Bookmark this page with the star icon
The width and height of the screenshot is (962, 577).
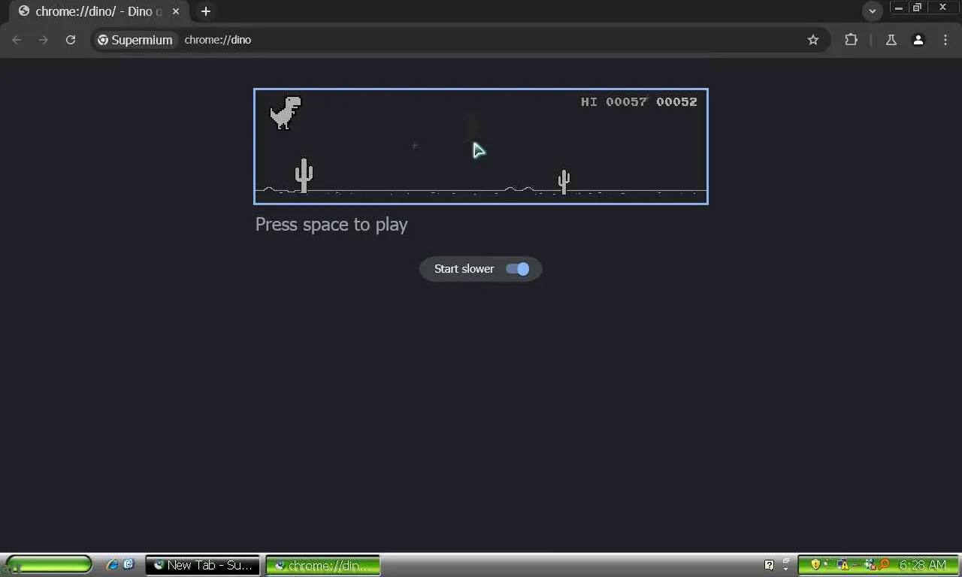[813, 40]
